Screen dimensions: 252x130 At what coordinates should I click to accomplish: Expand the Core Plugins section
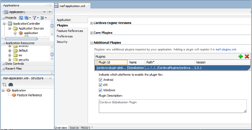(92, 33)
